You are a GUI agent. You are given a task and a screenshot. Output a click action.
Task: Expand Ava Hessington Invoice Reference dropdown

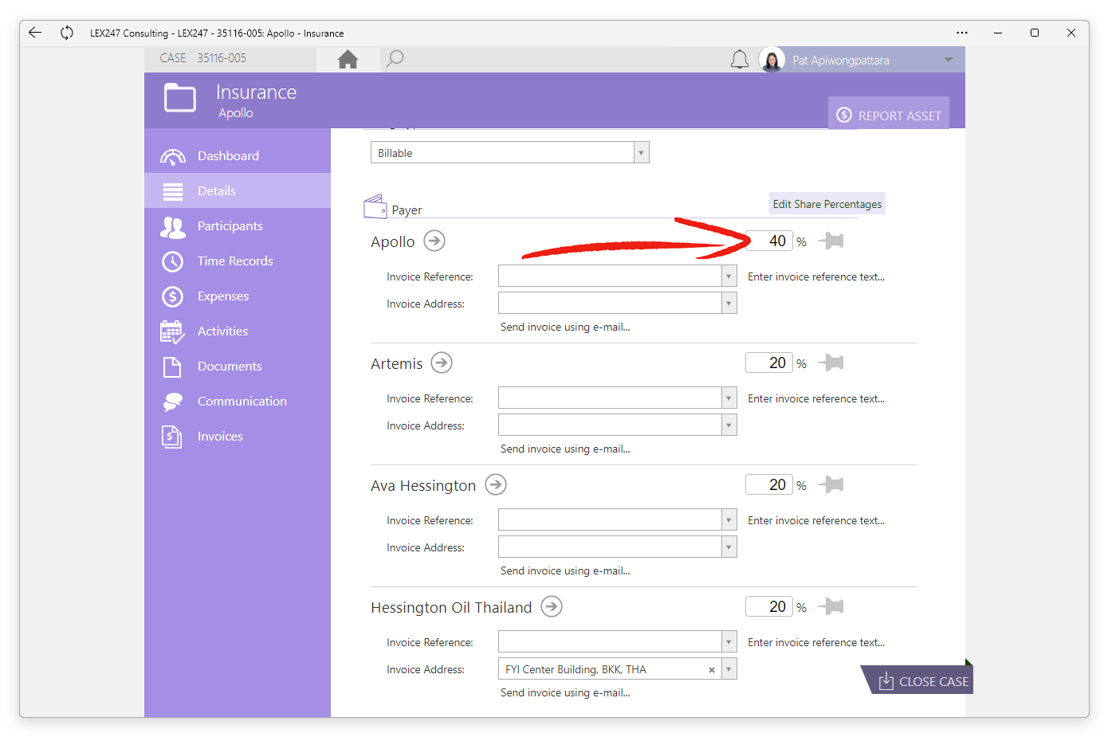[x=729, y=520]
